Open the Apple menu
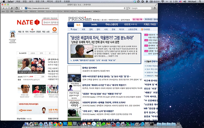Image resolution: width=204 pixels, height=128 pixels. tap(4, 1)
